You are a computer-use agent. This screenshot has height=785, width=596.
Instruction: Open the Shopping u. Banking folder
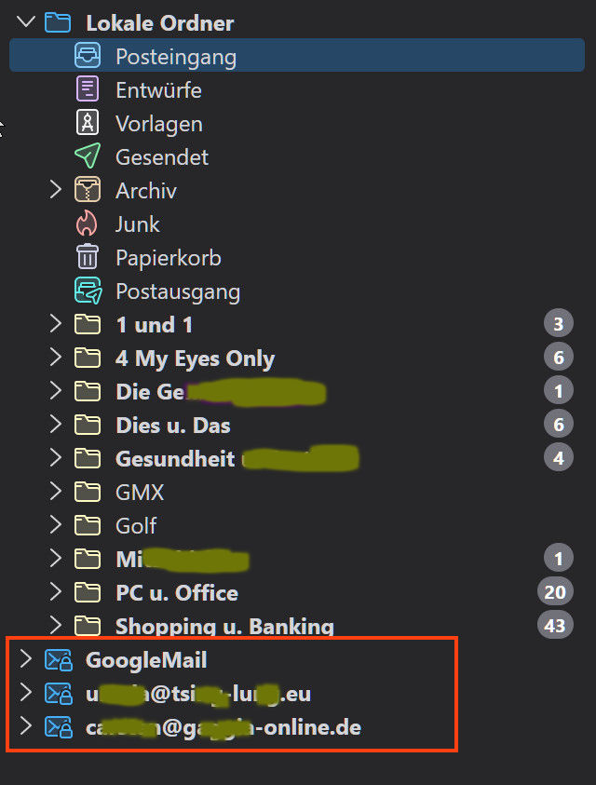point(224,627)
